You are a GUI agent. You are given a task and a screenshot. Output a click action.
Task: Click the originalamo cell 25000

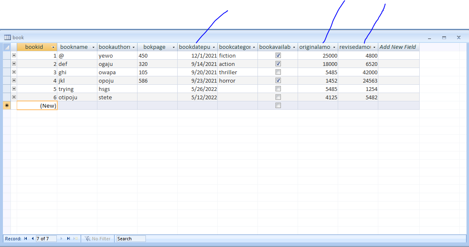point(318,55)
